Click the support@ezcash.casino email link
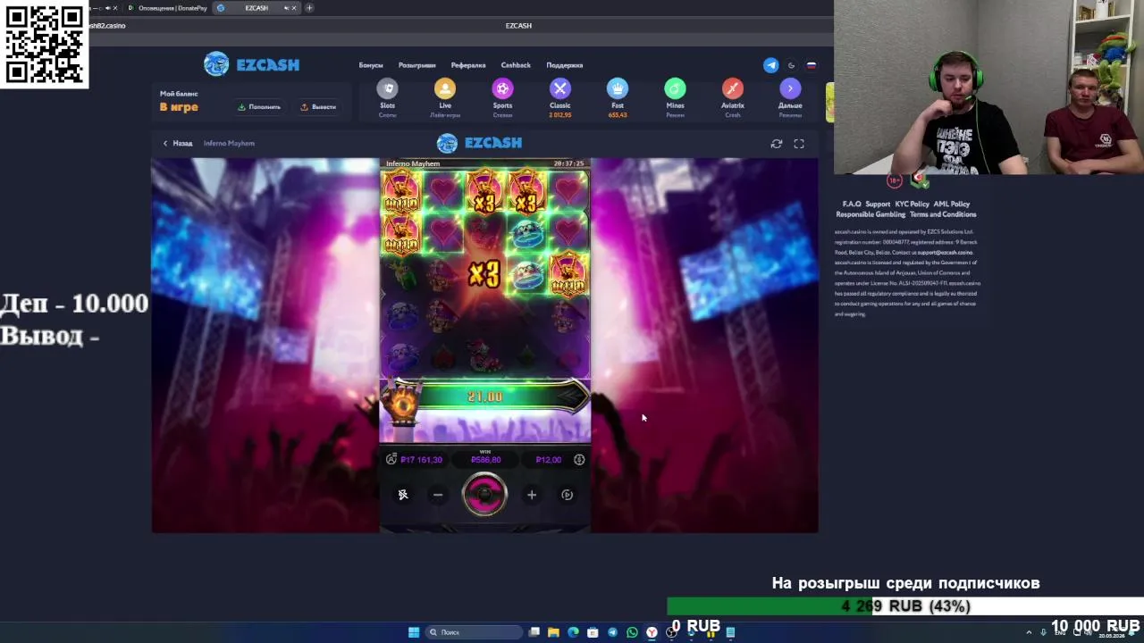This screenshot has height=643, width=1144. pyautogui.click(x=945, y=253)
